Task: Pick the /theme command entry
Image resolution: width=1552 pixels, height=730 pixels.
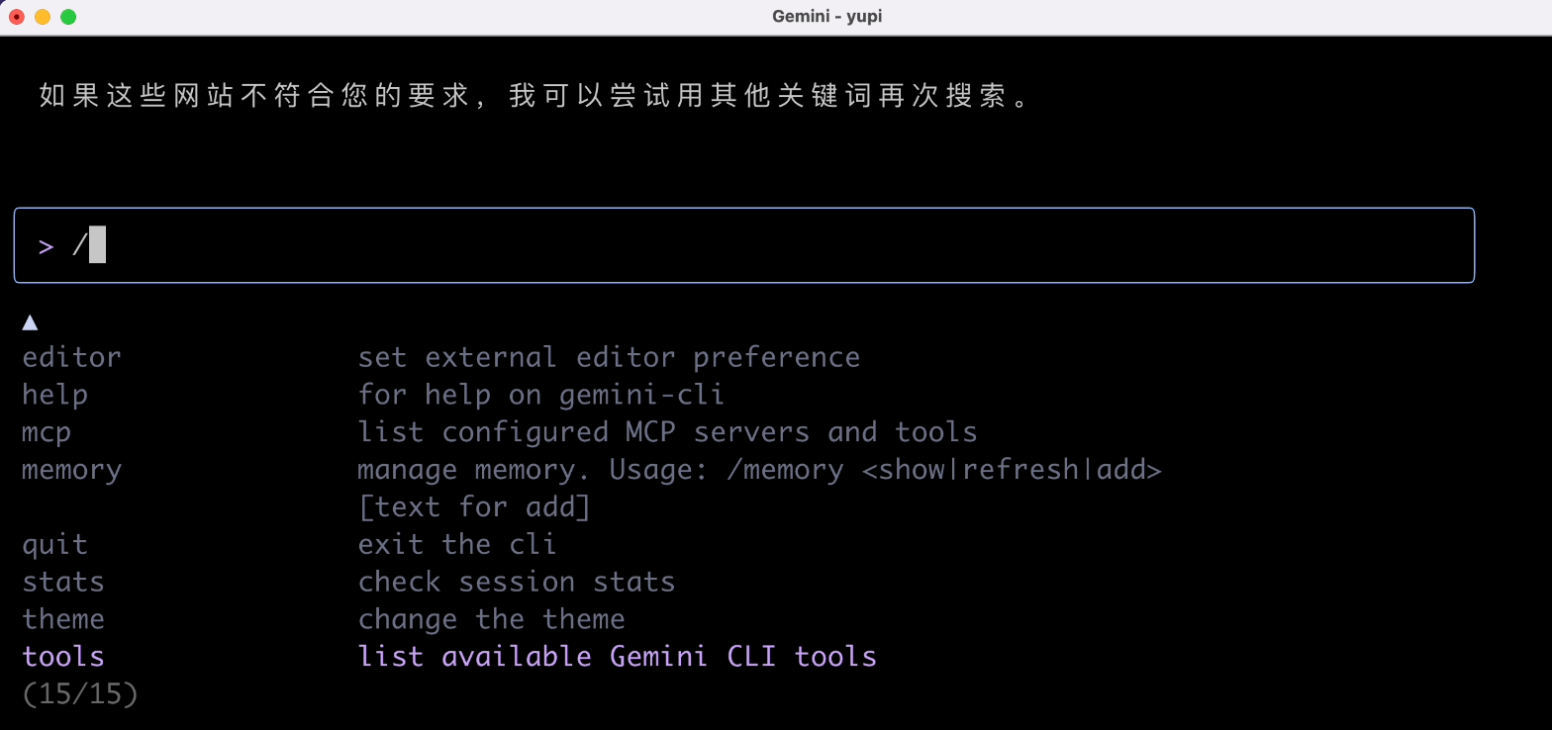Action: 63,618
